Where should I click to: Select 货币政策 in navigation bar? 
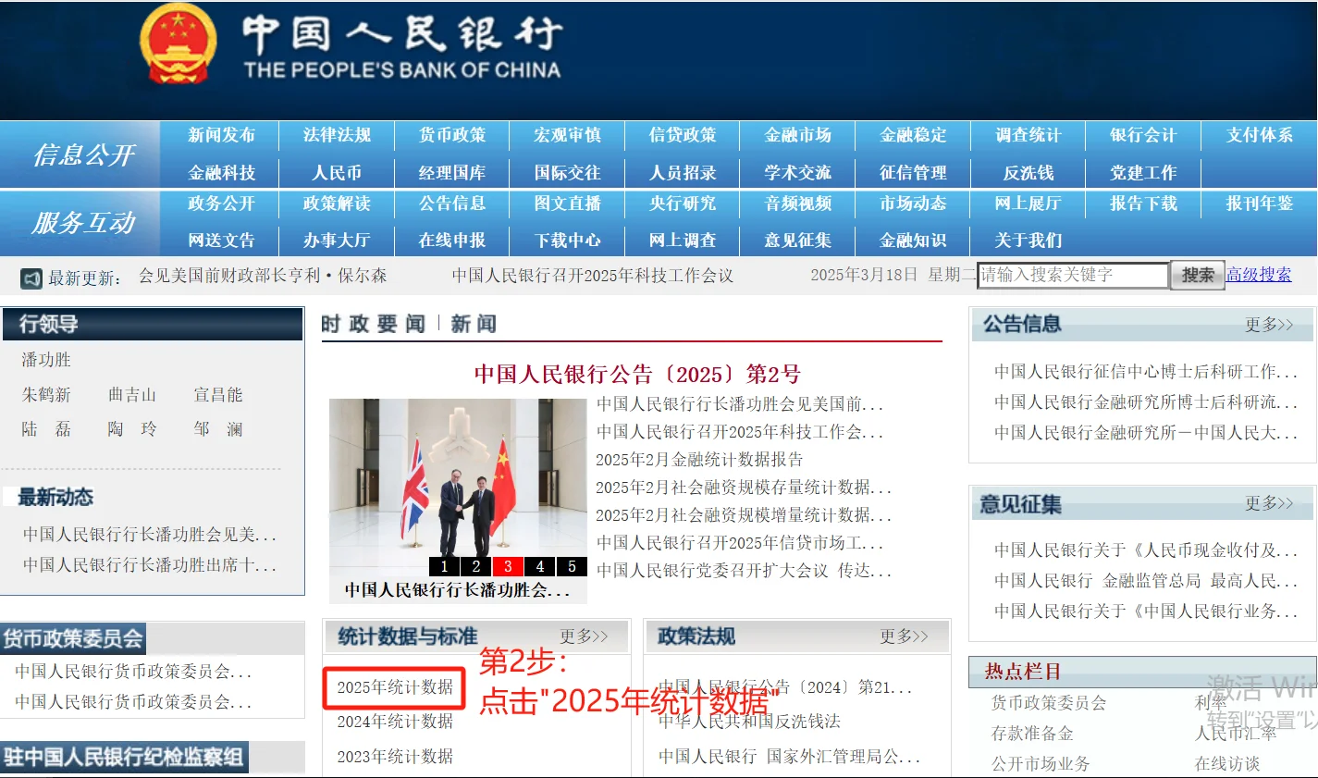click(x=451, y=135)
